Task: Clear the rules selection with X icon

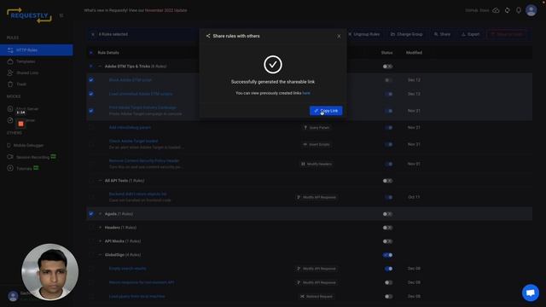Action: coord(93,34)
